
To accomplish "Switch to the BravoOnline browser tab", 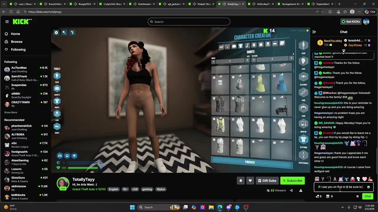I will point(52,4).
